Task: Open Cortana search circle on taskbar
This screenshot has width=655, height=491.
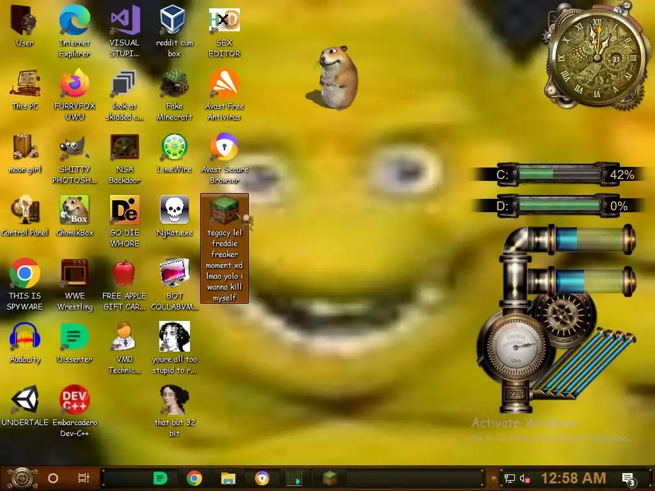Action: click(53, 478)
